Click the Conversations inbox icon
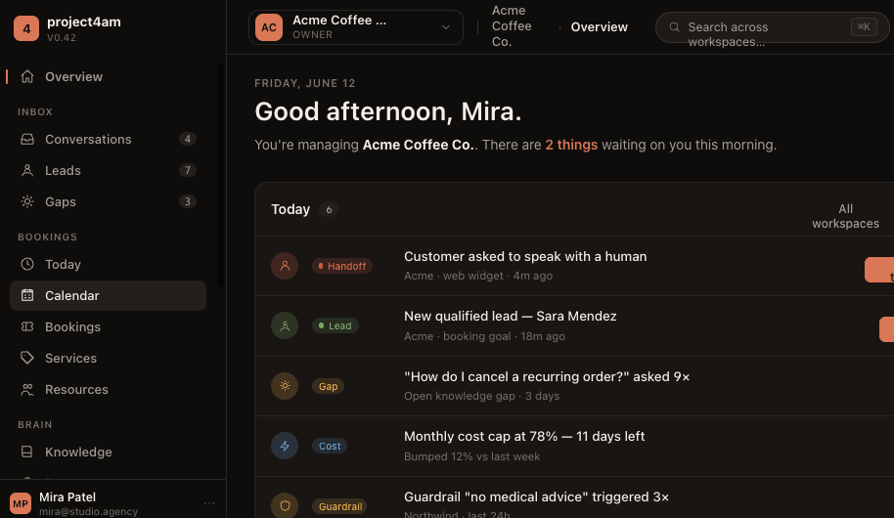Screen dimensions: 894x518 [27, 139]
